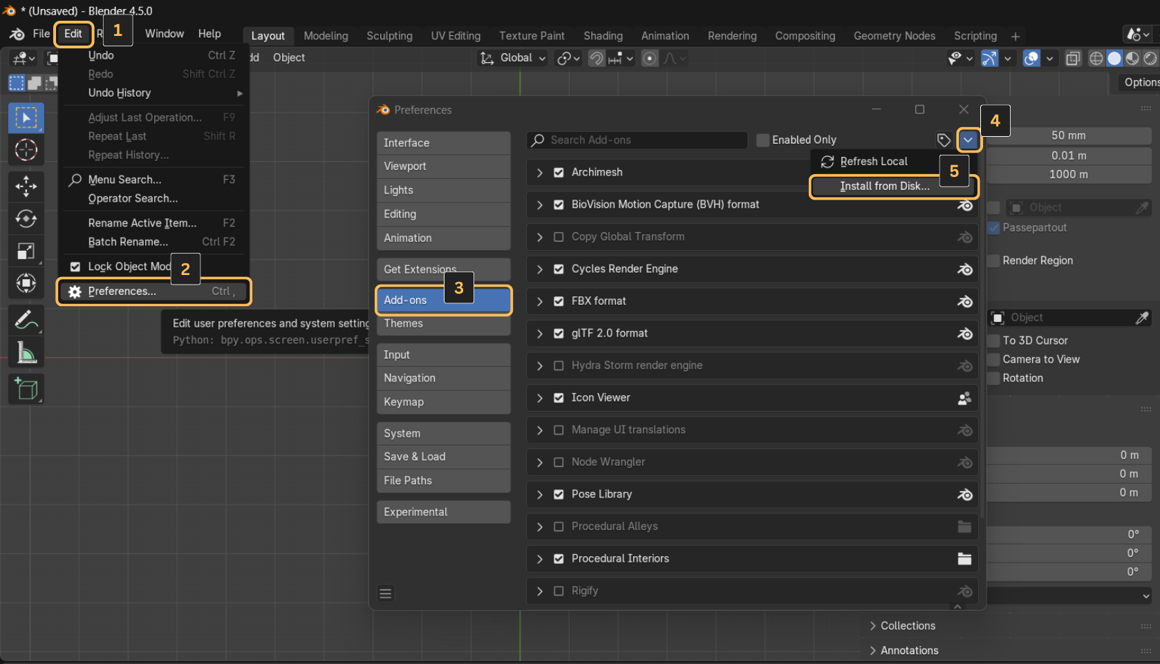1160x664 pixels.
Task: Uncheck the FBX format add-on
Action: (559, 301)
